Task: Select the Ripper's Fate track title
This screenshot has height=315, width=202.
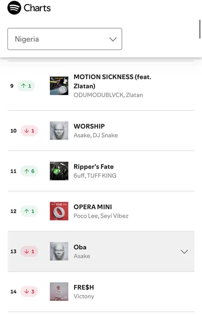Action: point(94,167)
